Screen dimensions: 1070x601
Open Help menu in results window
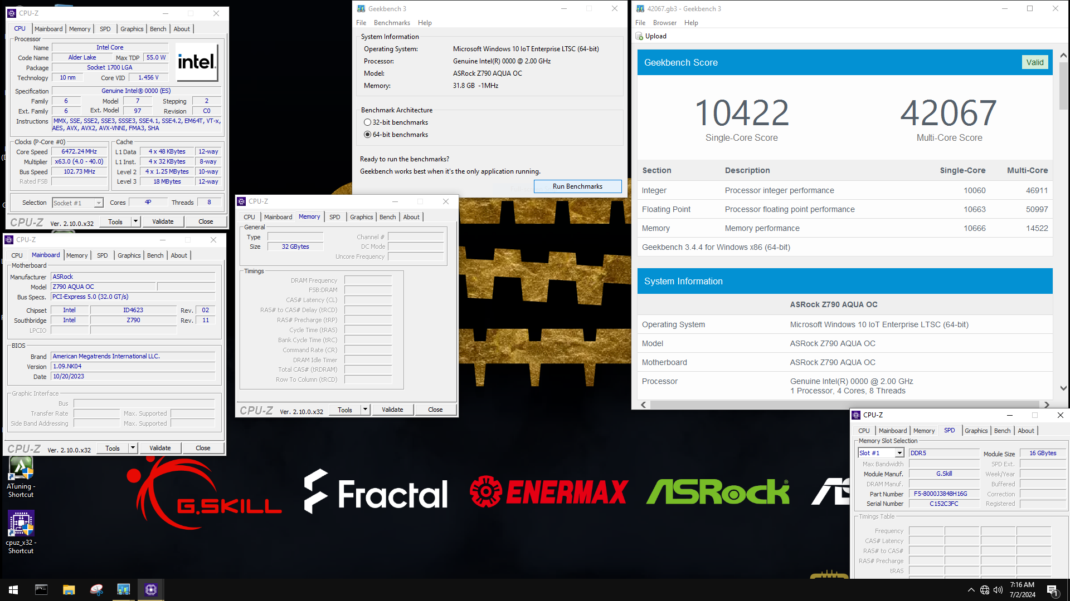(691, 23)
